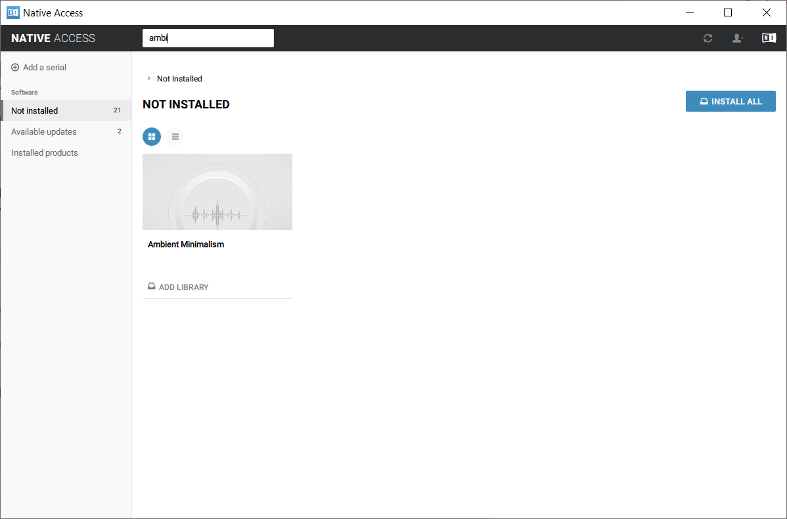
Task: Maximize the Native Access window
Action: 728,12
